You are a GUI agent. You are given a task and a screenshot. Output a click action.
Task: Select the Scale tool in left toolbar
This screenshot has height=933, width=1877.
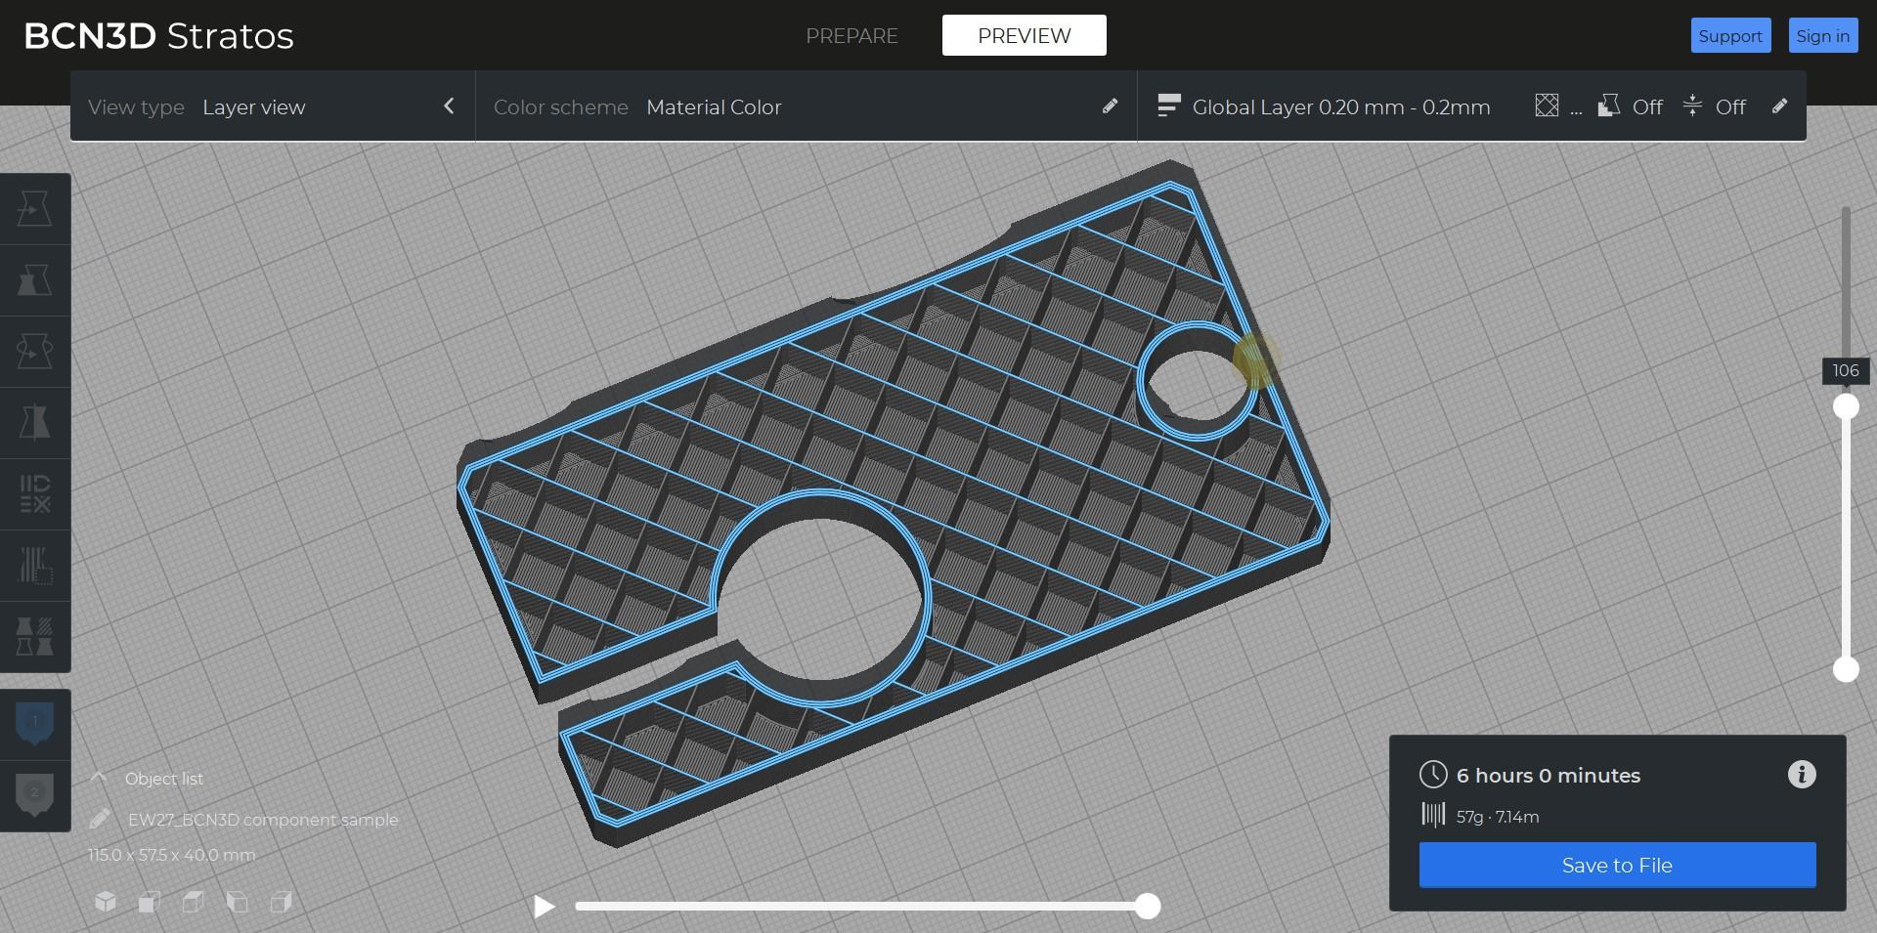click(x=35, y=280)
